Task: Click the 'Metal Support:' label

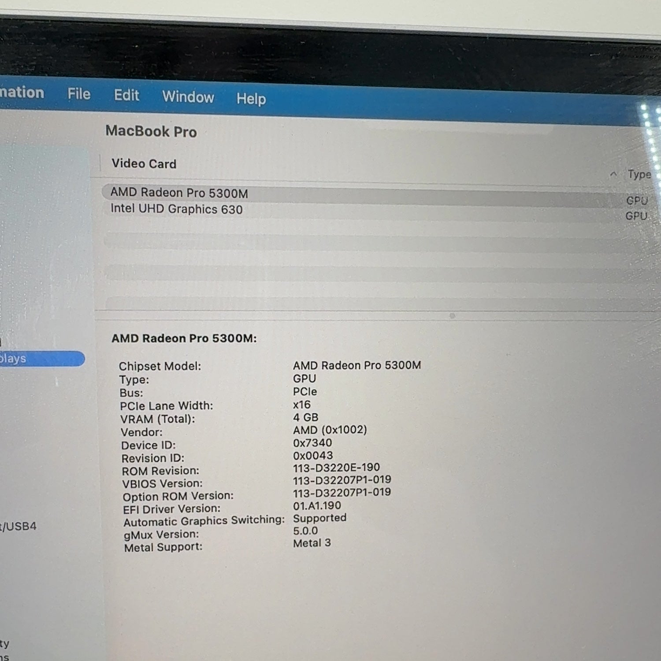Action: pyautogui.click(x=163, y=548)
